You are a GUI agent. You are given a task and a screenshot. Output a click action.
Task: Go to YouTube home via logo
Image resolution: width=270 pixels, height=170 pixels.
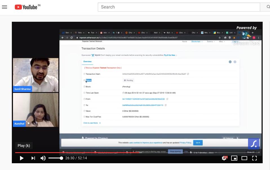point(26,7)
